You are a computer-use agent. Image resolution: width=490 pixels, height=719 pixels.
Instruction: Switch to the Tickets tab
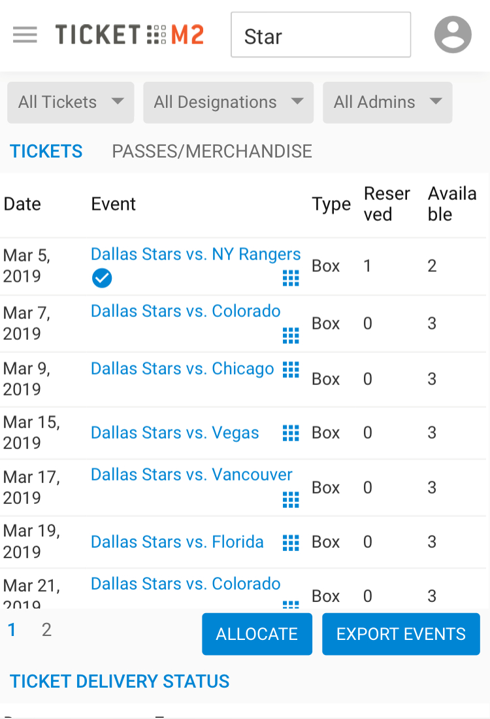[x=46, y=152]
